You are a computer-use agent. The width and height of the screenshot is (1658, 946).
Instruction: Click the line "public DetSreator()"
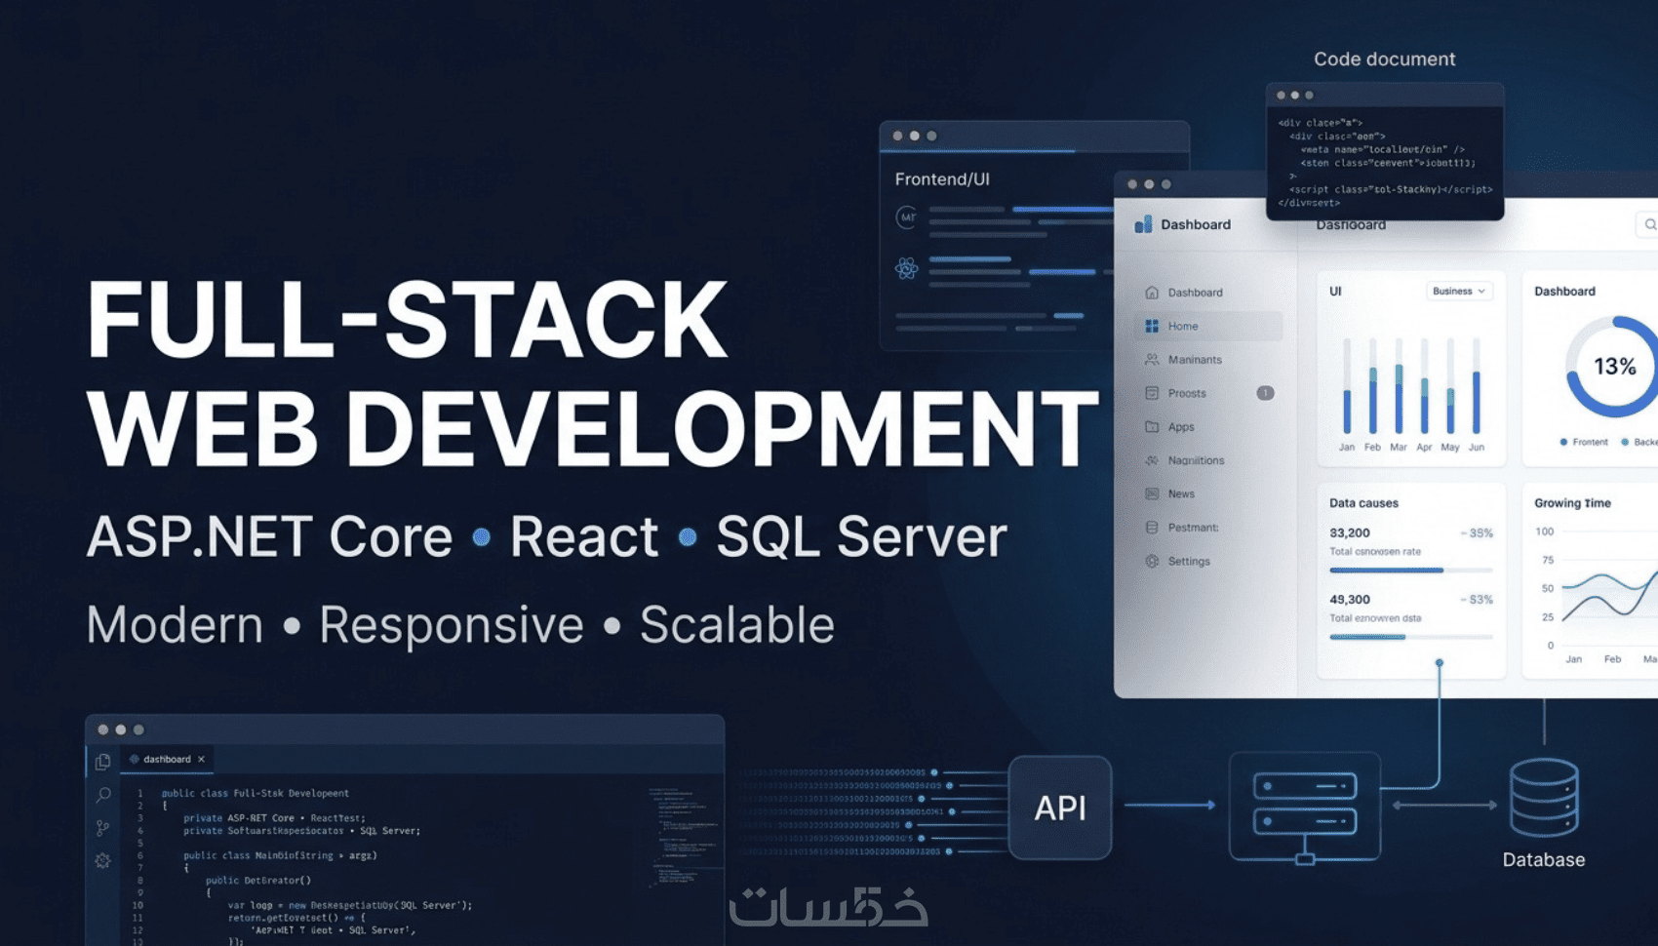pos(258,881)
